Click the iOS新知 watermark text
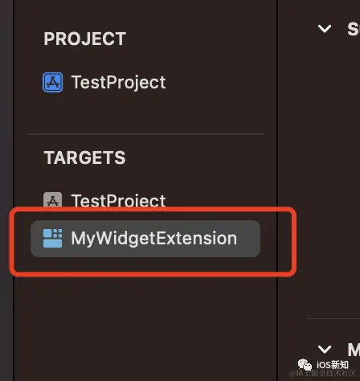The image size is (360, 381). click(333, 365)
